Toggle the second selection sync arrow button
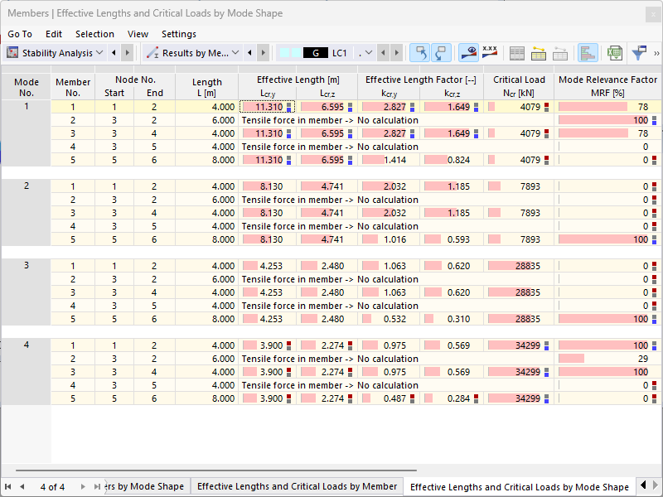The height and width of the screenshot is (497, 663). (441, 53)
